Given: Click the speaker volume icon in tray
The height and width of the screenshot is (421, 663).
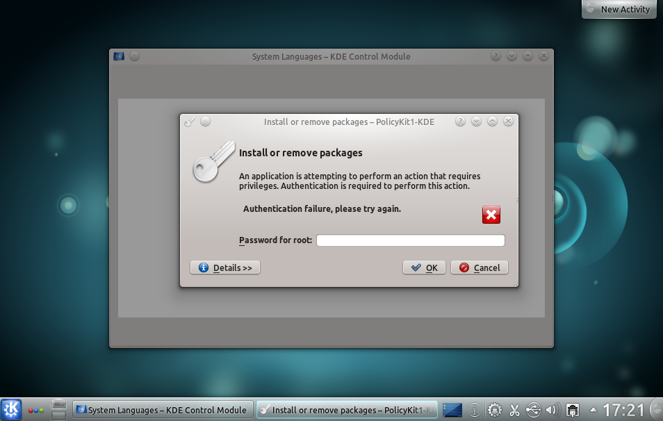Looking at the screenshot, I should (552, 410).
